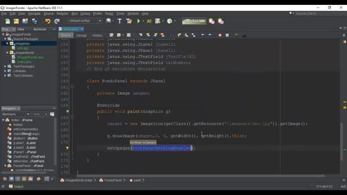Open the File menu
This screenshot has width=347, height=195.
click(x=4, y=14)
